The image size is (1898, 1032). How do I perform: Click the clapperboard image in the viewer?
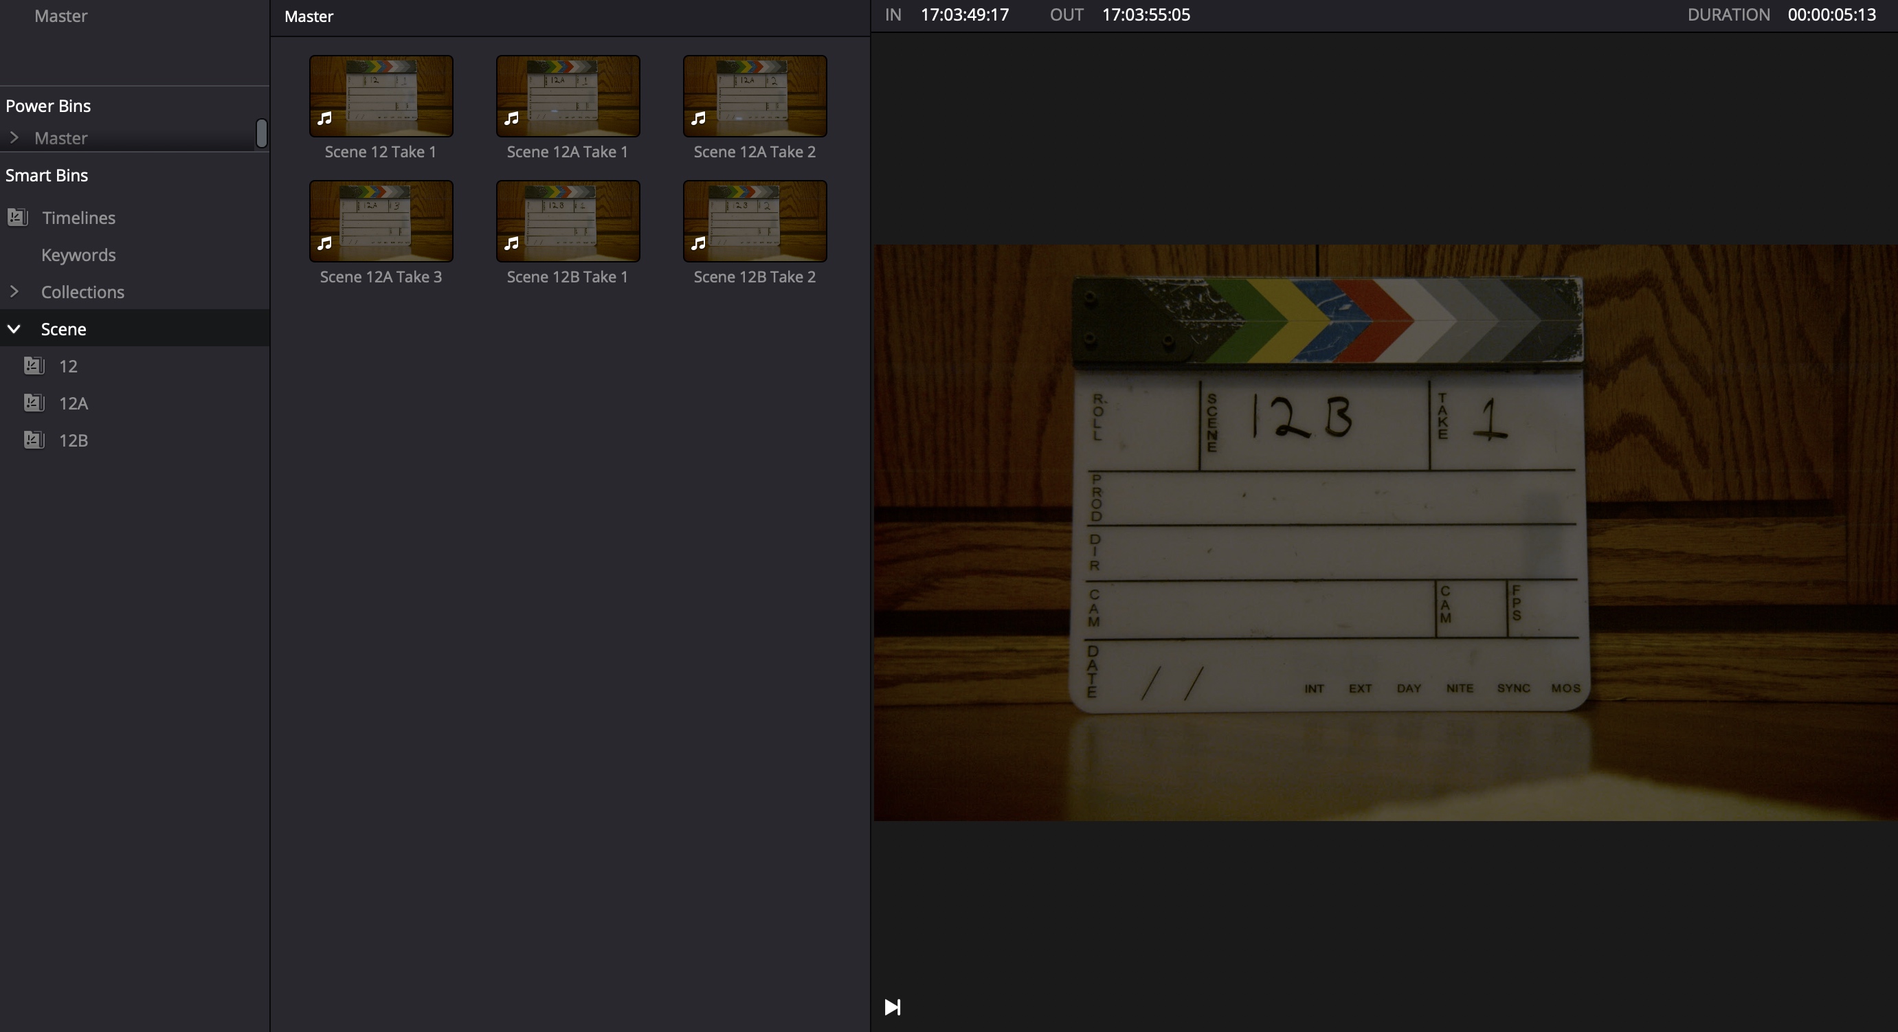click(1385, 532)
